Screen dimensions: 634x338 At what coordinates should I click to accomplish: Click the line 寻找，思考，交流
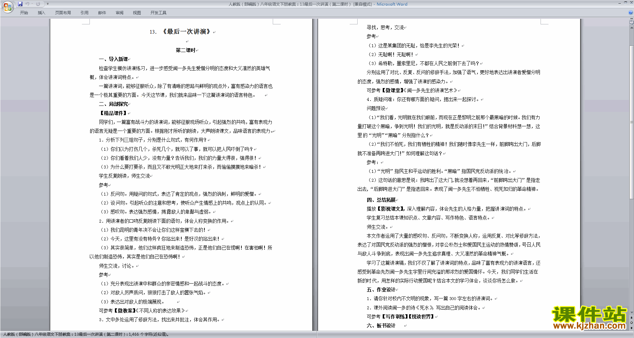click(x=385, y=27)
